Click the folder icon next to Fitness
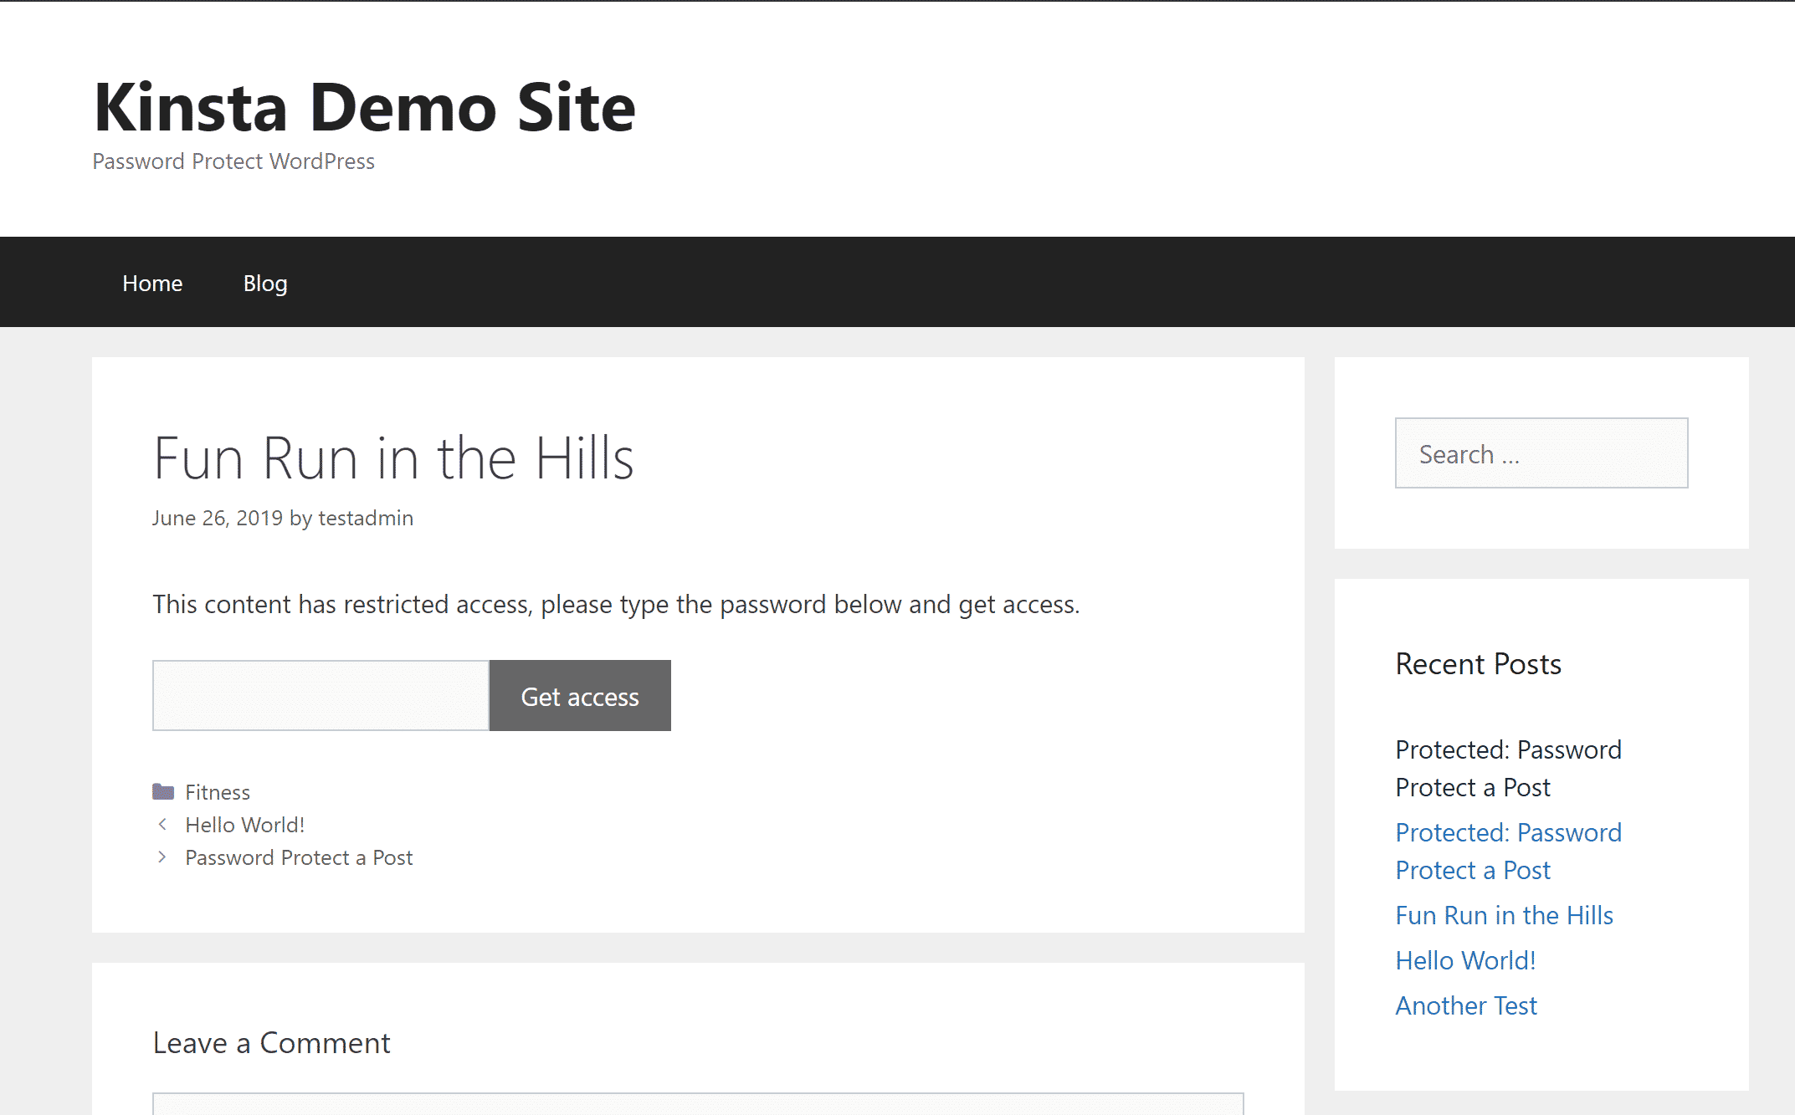Image resolution: width=1795 pixels, height=1115 pixels. [x=163, y=790]
